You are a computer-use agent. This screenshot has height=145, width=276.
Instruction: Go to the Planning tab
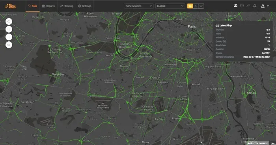67,6
